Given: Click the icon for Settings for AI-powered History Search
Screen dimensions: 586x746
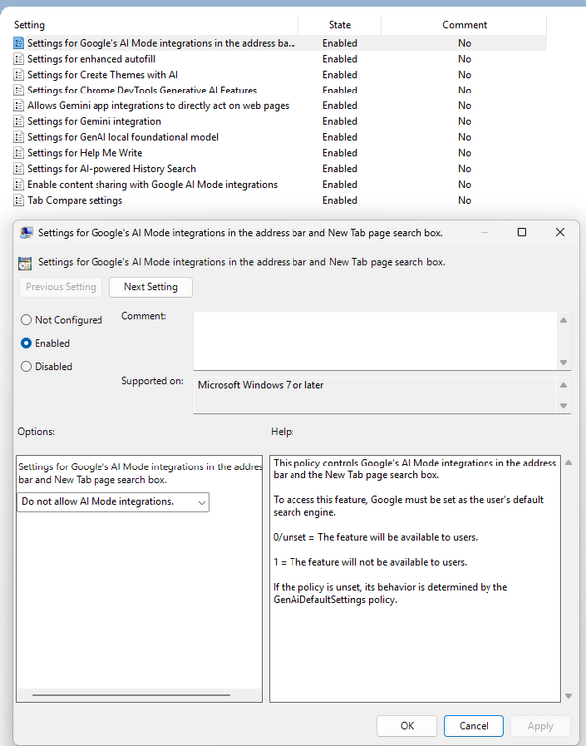Looking at the screenshot, I should point(18,168).
